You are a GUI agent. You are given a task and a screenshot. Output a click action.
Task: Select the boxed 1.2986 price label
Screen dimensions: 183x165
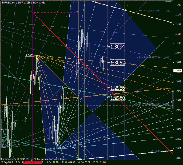[x=117, y=88]
